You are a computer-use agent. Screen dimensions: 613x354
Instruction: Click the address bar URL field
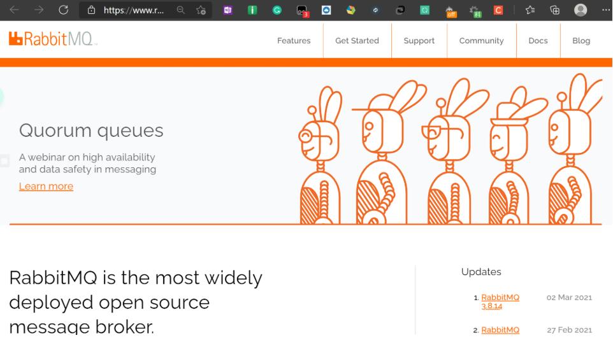[x=133, y=10]
